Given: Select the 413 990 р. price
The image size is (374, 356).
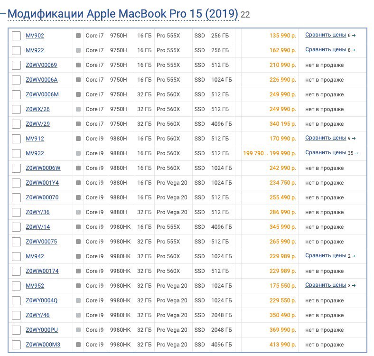Looking at the screenshot, I should point(283,345).
